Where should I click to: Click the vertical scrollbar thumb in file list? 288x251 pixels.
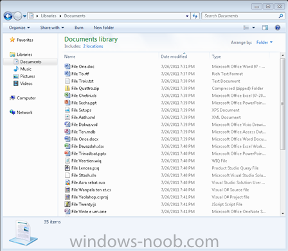coord(283,104)
